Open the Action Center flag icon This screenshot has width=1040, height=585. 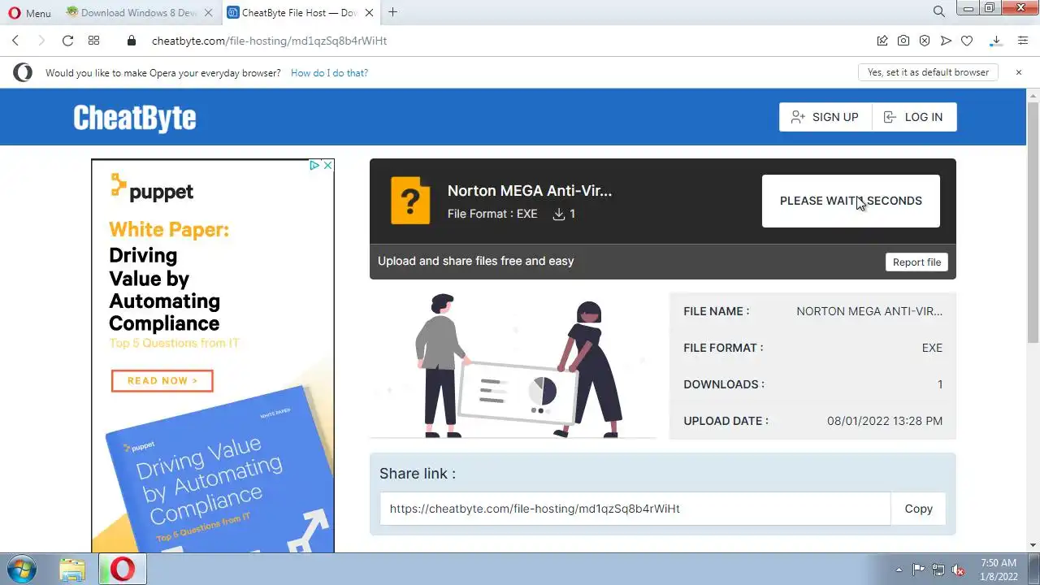[919, 570]
